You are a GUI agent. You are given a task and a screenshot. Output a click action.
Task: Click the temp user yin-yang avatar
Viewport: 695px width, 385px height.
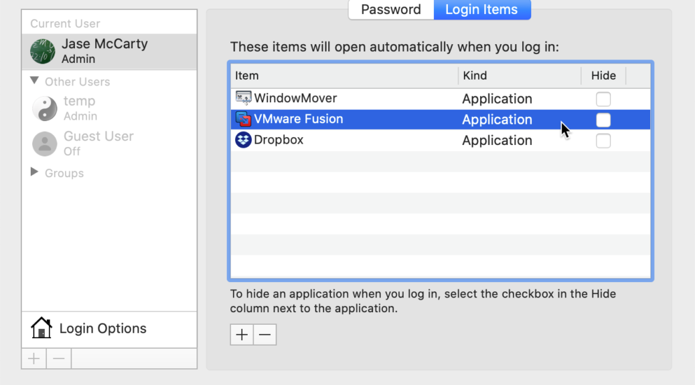[x=45, y=108]
